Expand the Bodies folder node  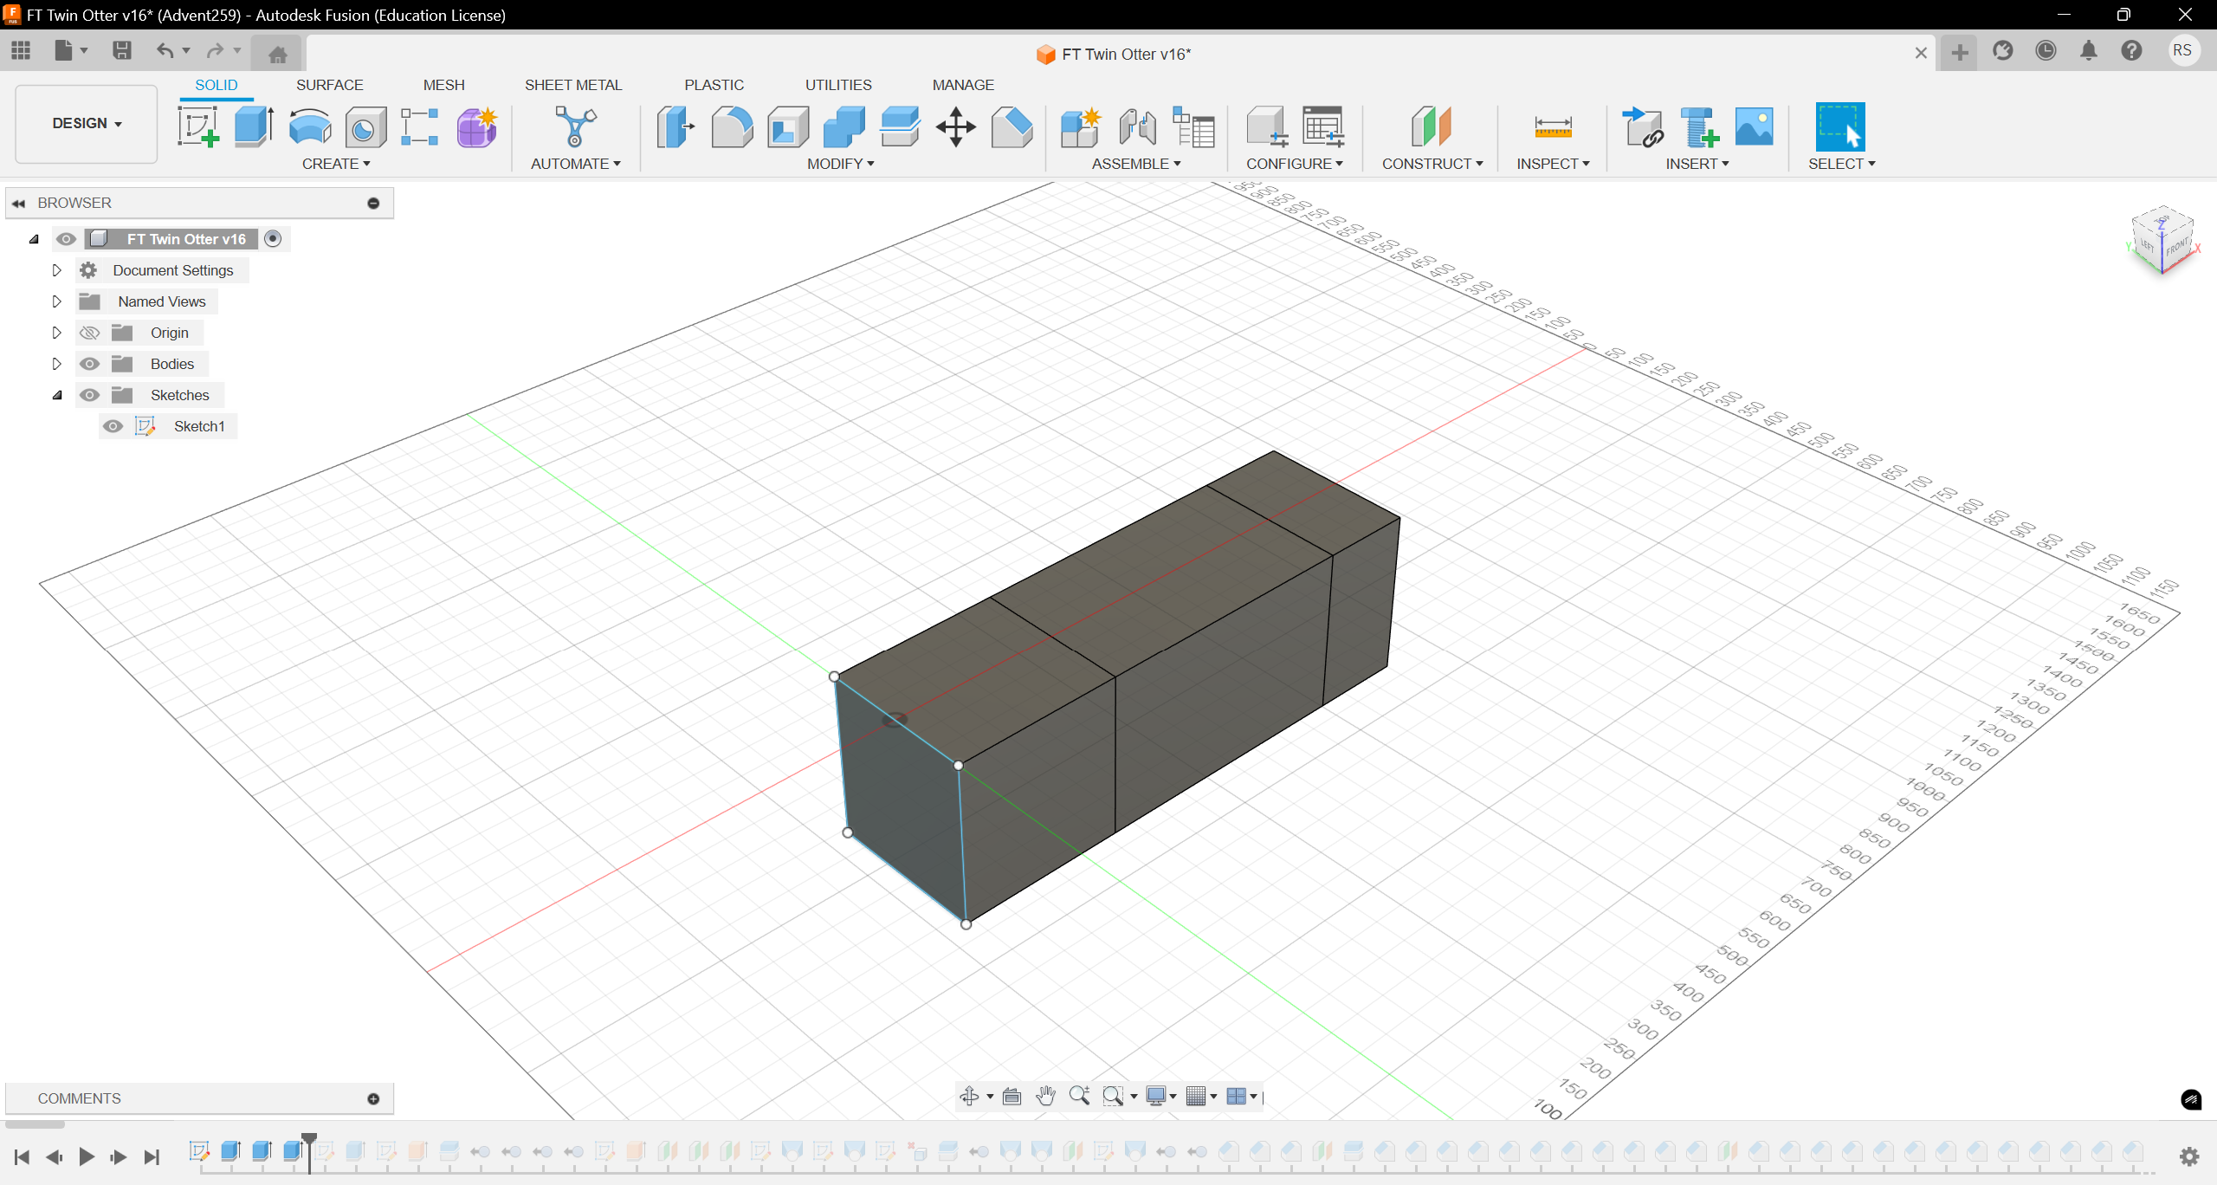click(x=56, y=364)
